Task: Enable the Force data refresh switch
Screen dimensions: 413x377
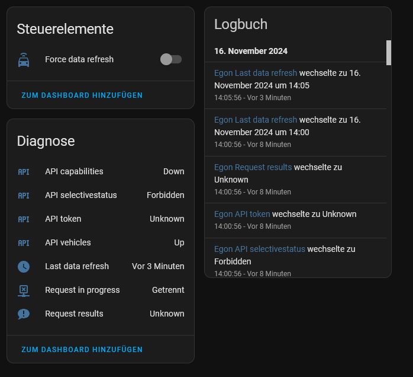Action: 171,59
